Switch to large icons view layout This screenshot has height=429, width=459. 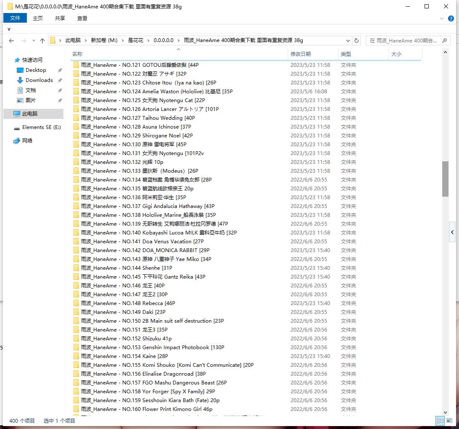point(449,421)
